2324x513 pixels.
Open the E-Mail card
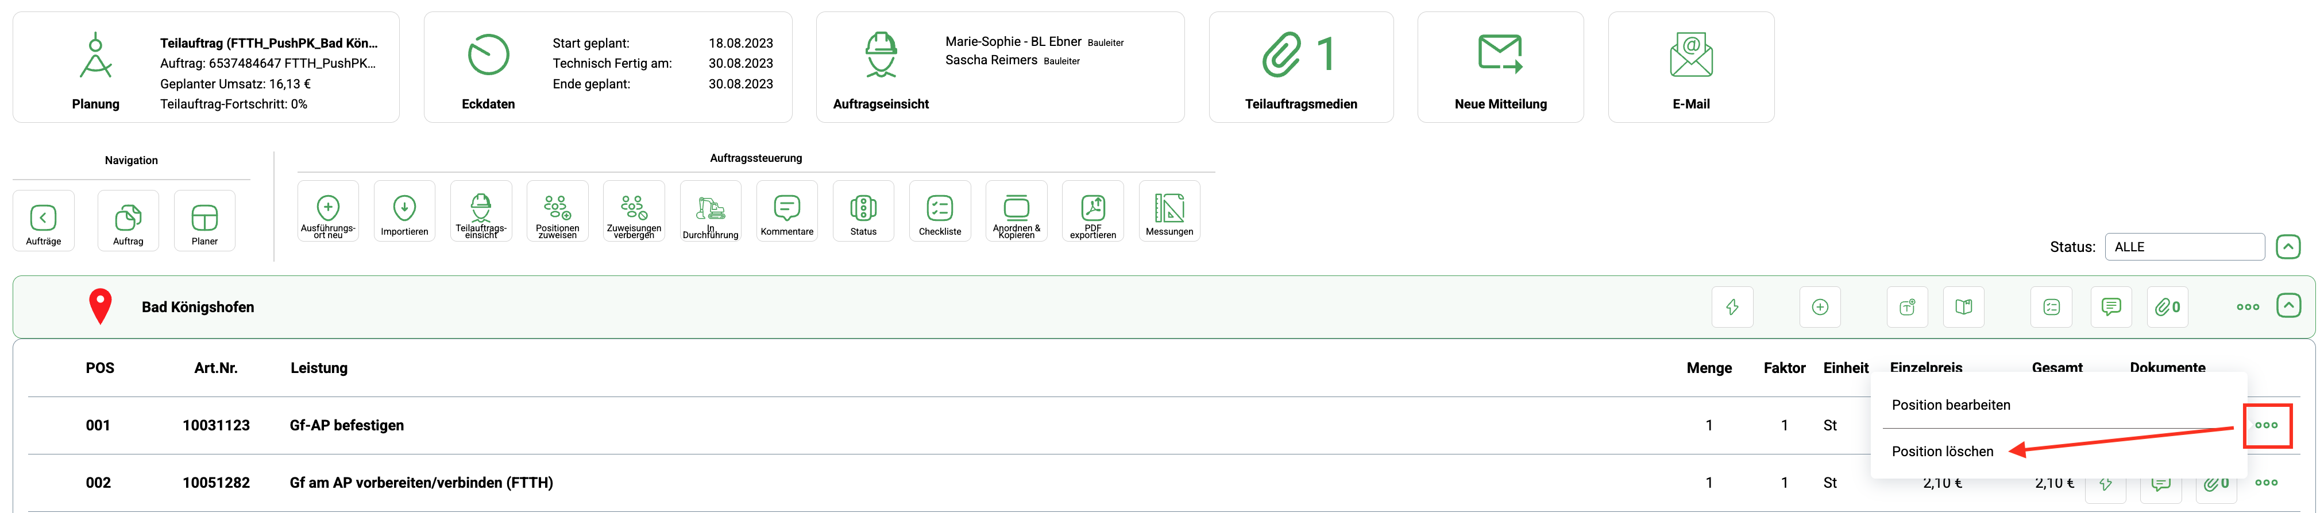(1690, 68)
